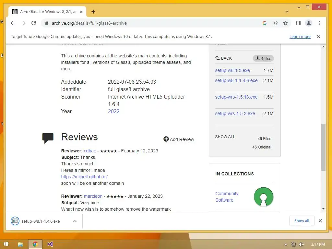Open Chrome three-dot menu
Screen dimensions: 332x249
click(x=319, y=23)
